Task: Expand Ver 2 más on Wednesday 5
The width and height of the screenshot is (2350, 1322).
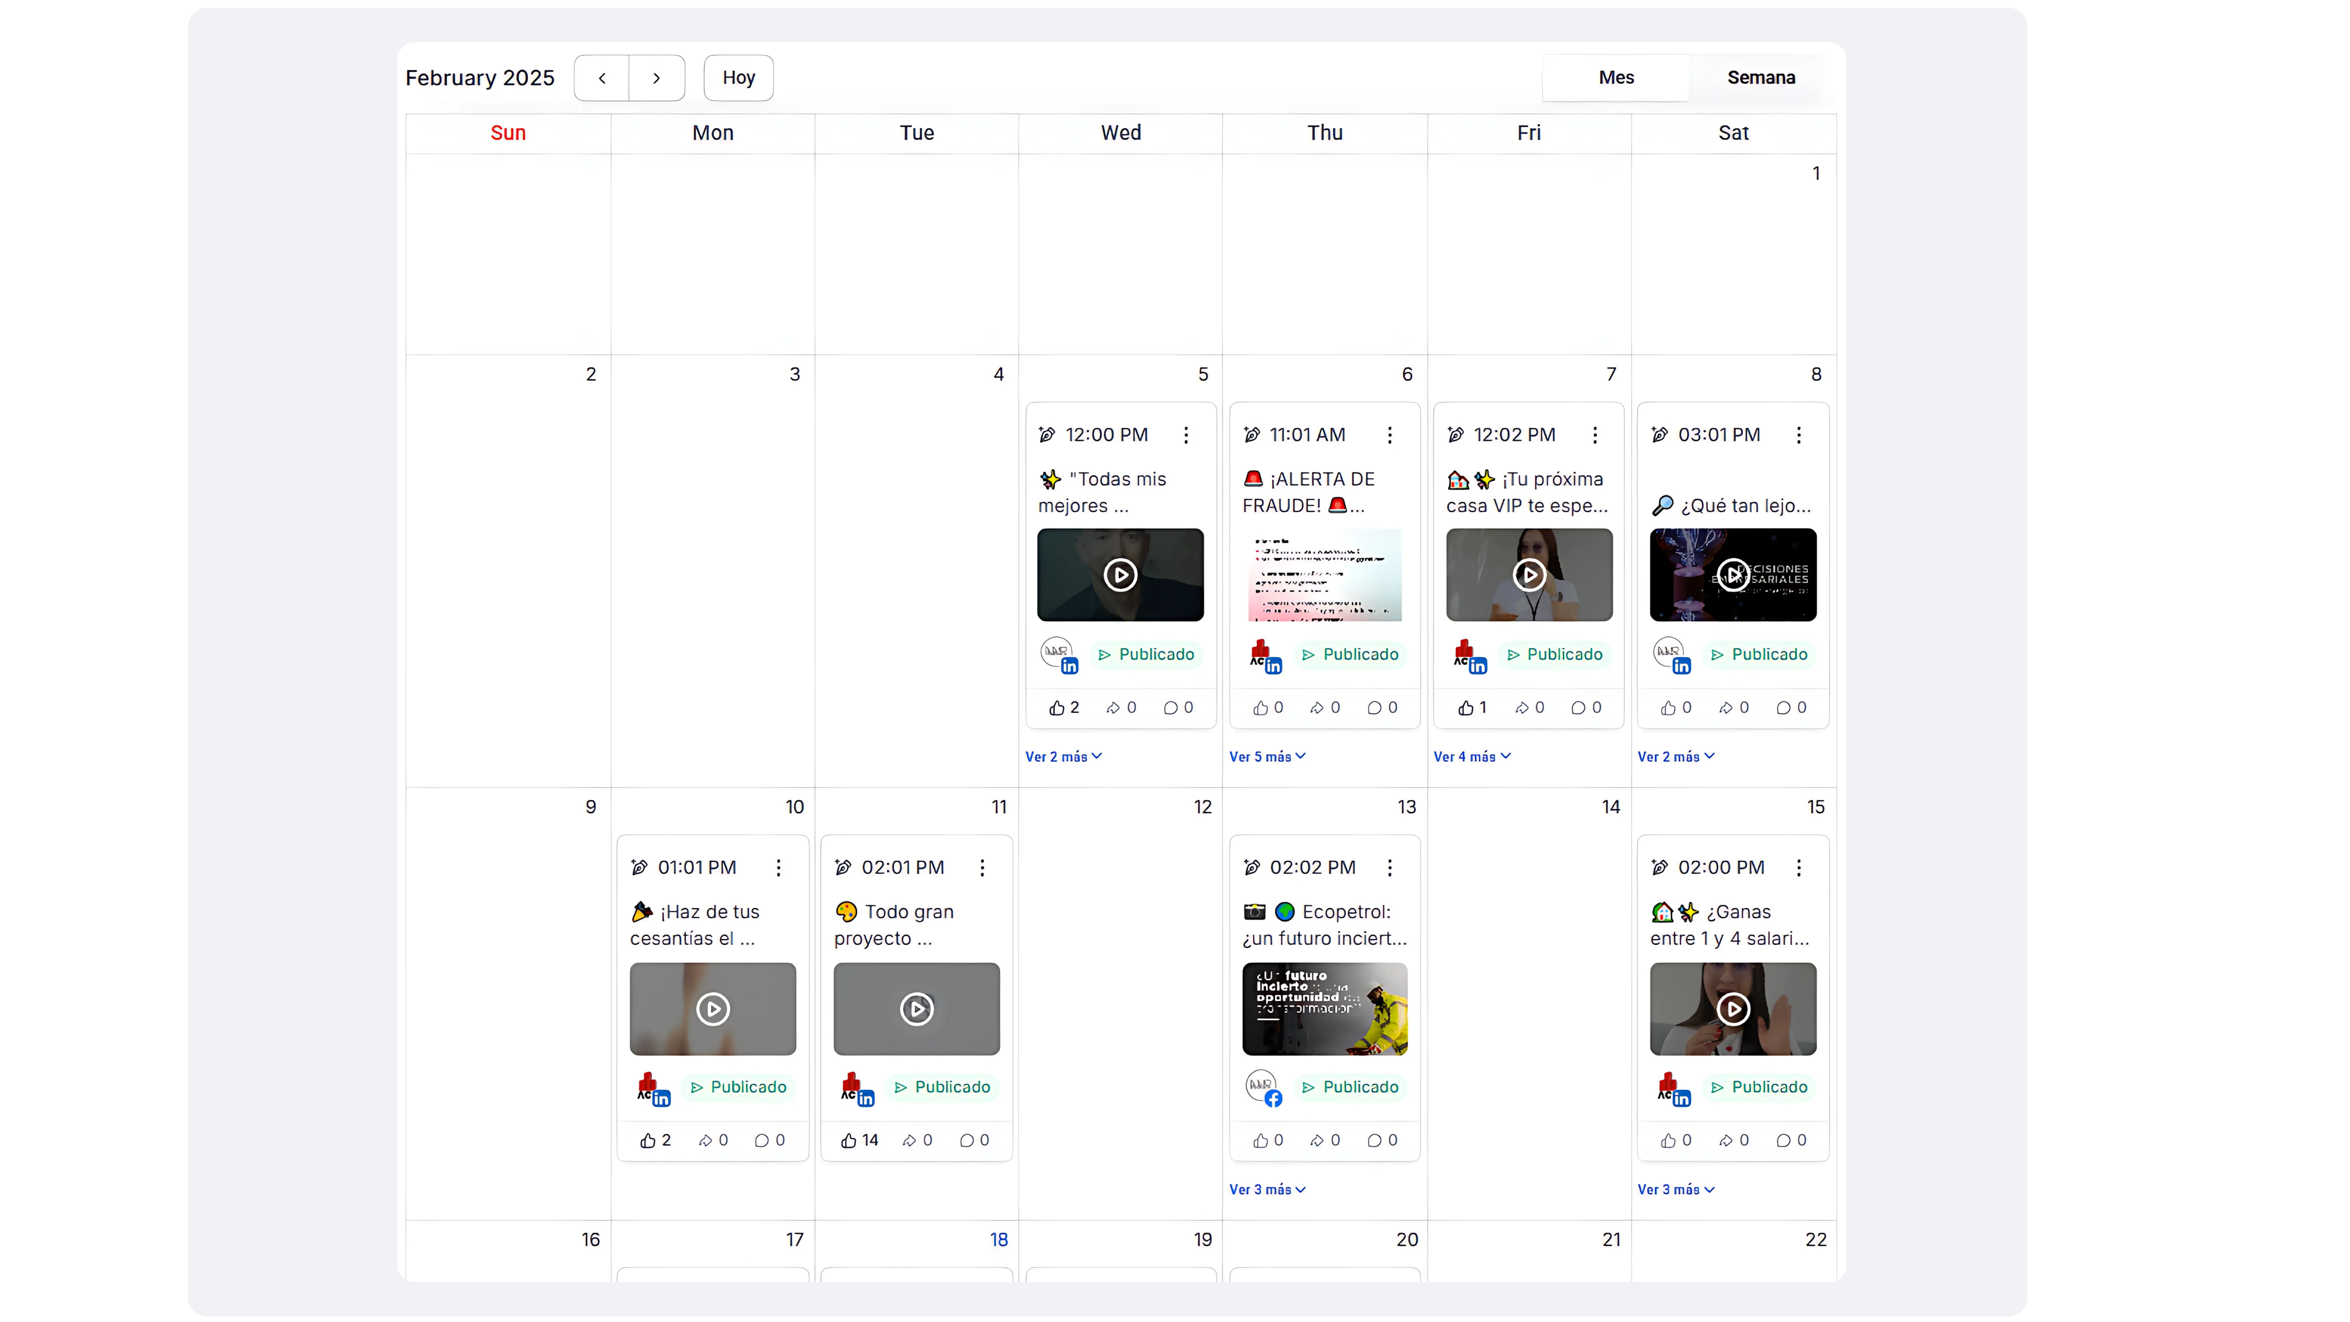Action: (1064, 756)
